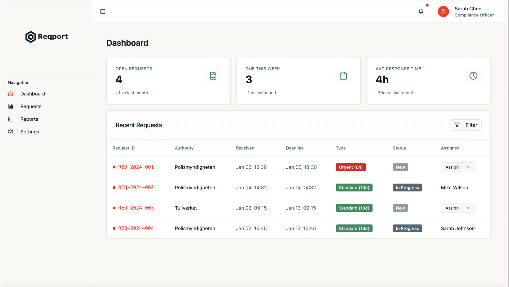Click the 4h average response value

click(382, 79)
